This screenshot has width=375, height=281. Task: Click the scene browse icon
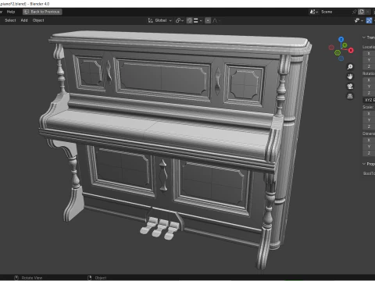tap(313, 12)
